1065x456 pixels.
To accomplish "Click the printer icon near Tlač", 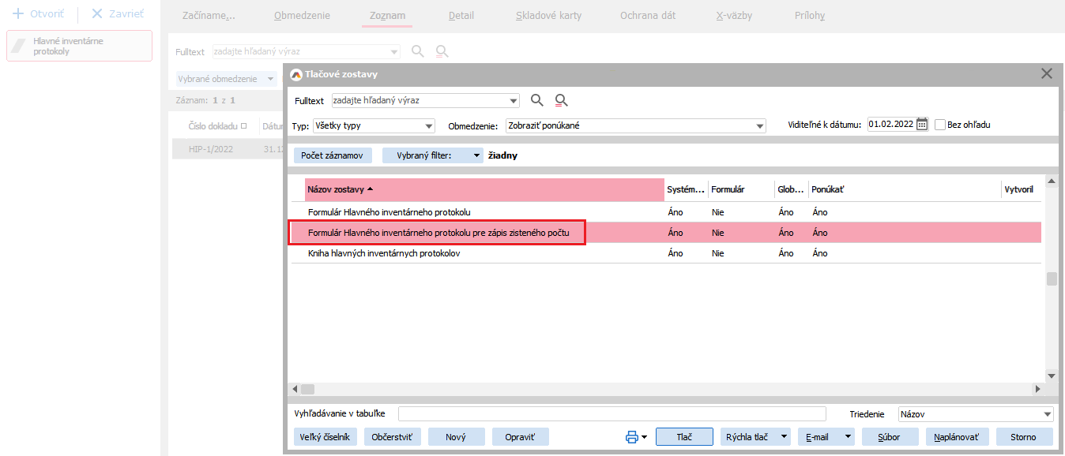I will click(632, 437).
